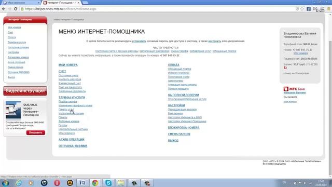Open Архив операций in left sidebar
Screen dimensions: 332x187
tap(16, 62)
